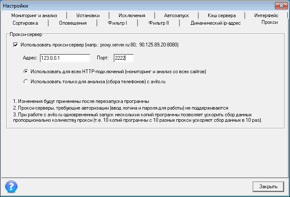Click the 'Адрес:' label text
Screen dimensions: 290x197
coord(30,58)
